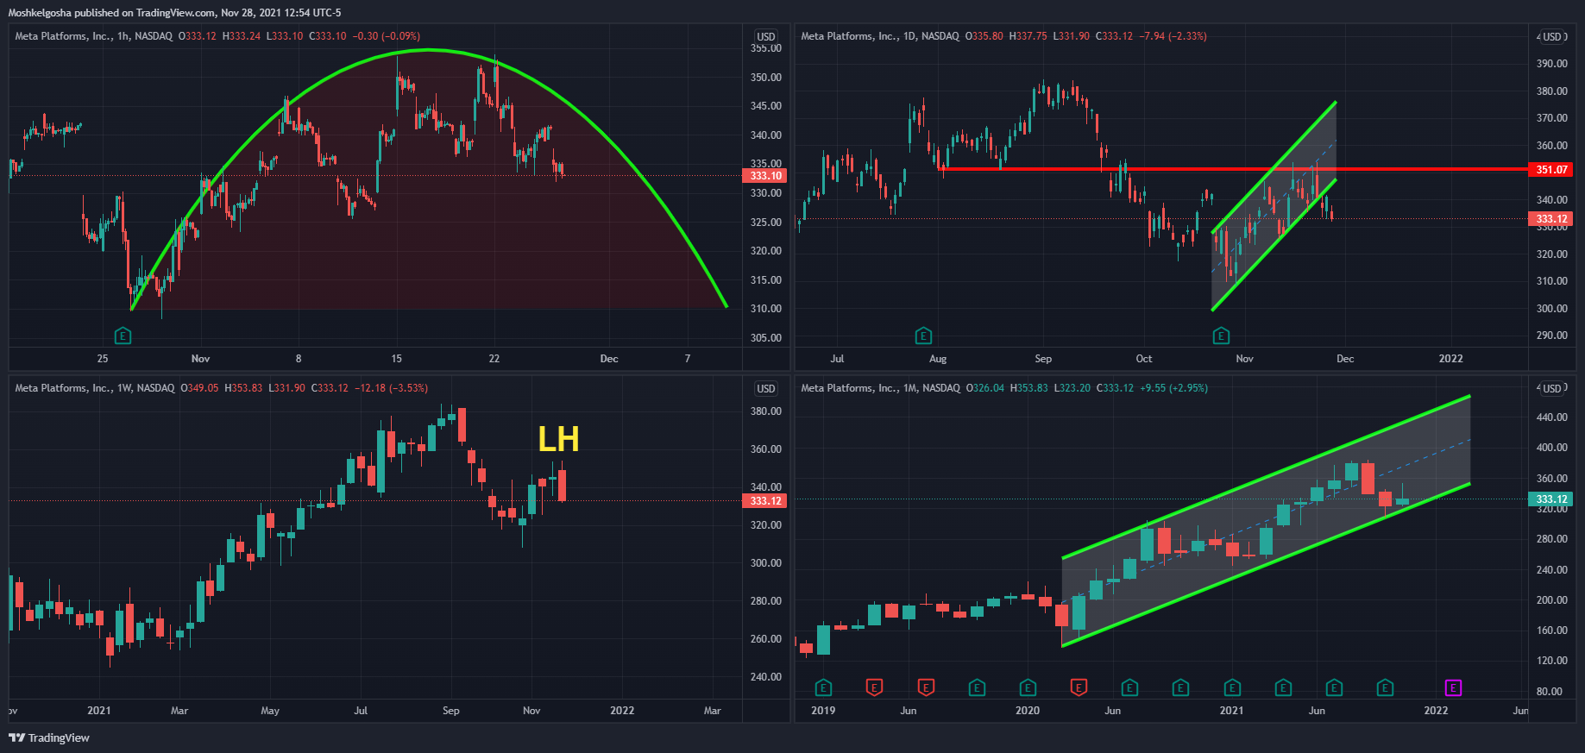Click the +9.55 (+2.95%) change value

click(x=1173, y=388)
